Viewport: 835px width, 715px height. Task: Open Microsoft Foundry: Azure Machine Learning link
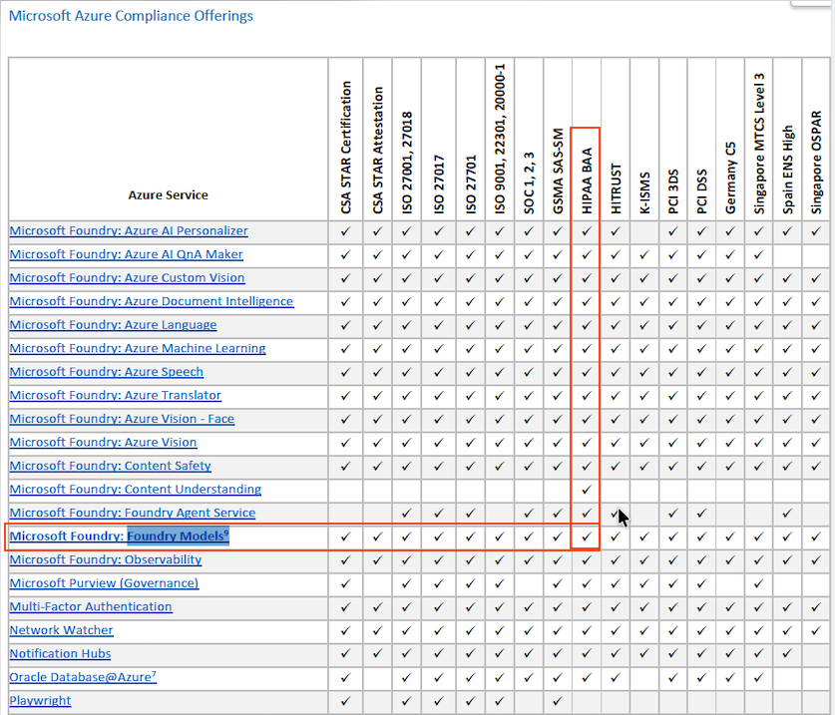[138, 348]
